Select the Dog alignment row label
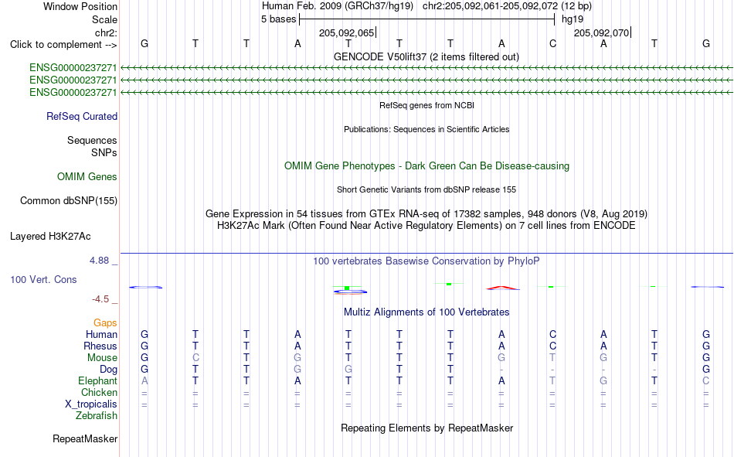 click(x=108, y=370)
